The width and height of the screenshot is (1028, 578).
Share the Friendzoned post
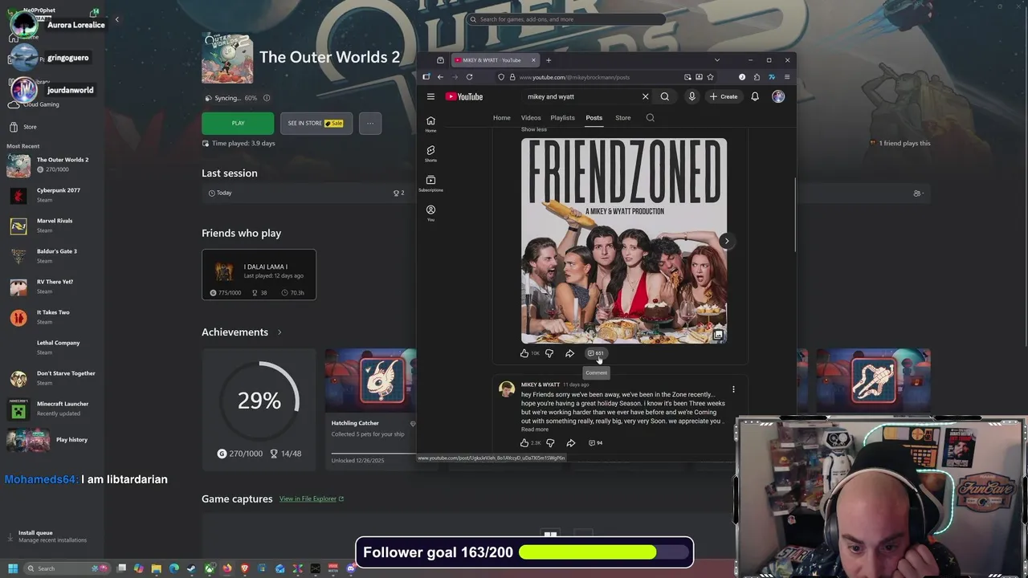coord(569,353)
